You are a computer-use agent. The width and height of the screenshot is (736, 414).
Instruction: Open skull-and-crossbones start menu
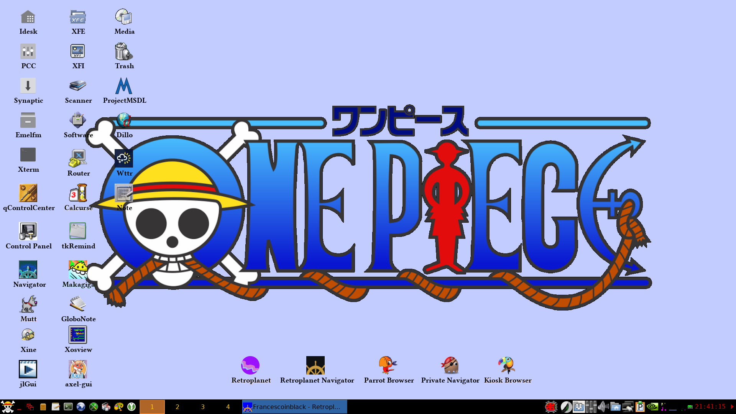tap(8, 407)
